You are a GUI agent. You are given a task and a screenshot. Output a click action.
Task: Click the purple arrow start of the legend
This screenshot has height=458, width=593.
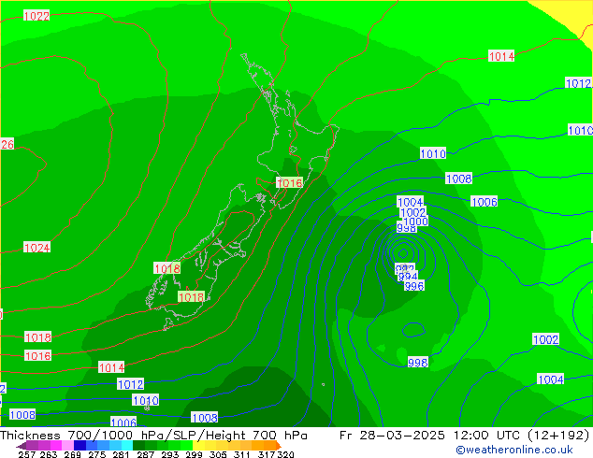(22, 446)
